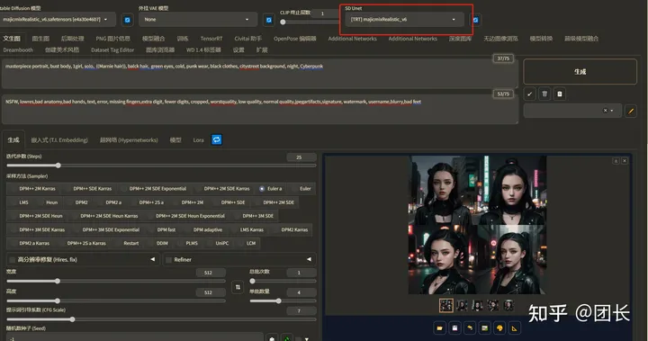Viewport: 648px width, 341px height.
Task: Open the Dataset Tag Editor tab
Action: pyautogui.click(x=112, y=50)
